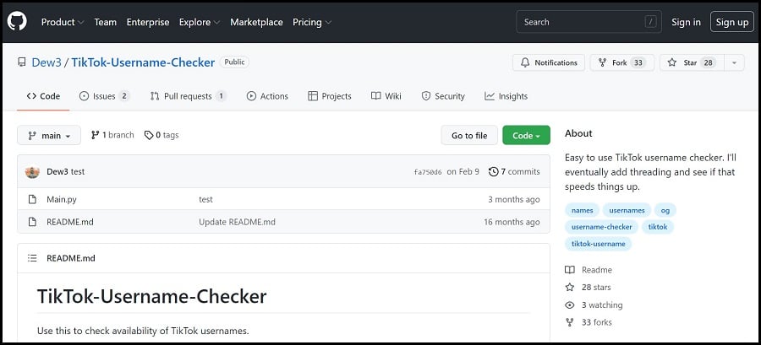Click the file icon next to README.md row

(x=32, y=222)
